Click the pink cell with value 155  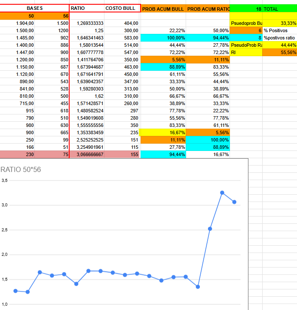[122, 154]
